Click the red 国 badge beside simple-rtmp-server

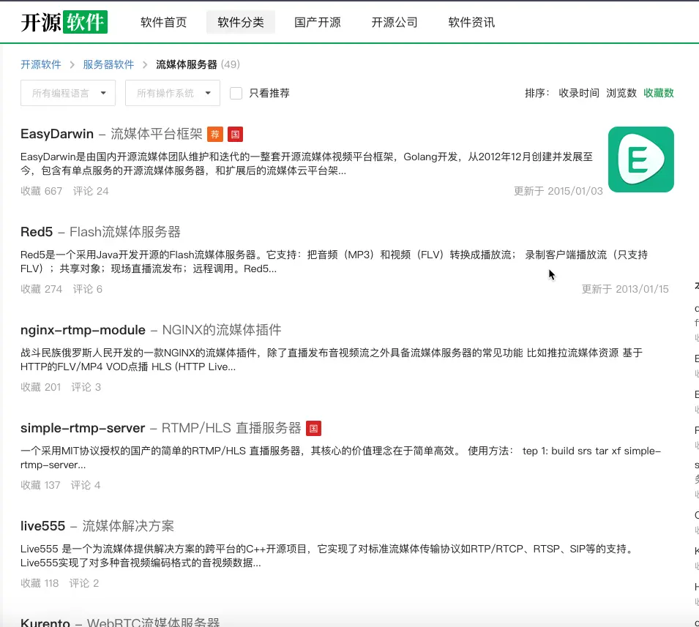click(313, 428)
